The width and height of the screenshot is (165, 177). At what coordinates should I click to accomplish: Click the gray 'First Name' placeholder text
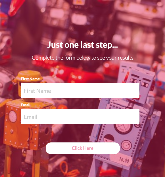(37, 91)
